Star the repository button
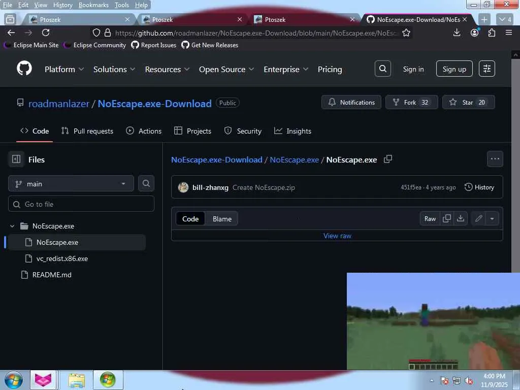 click(468, 102)
